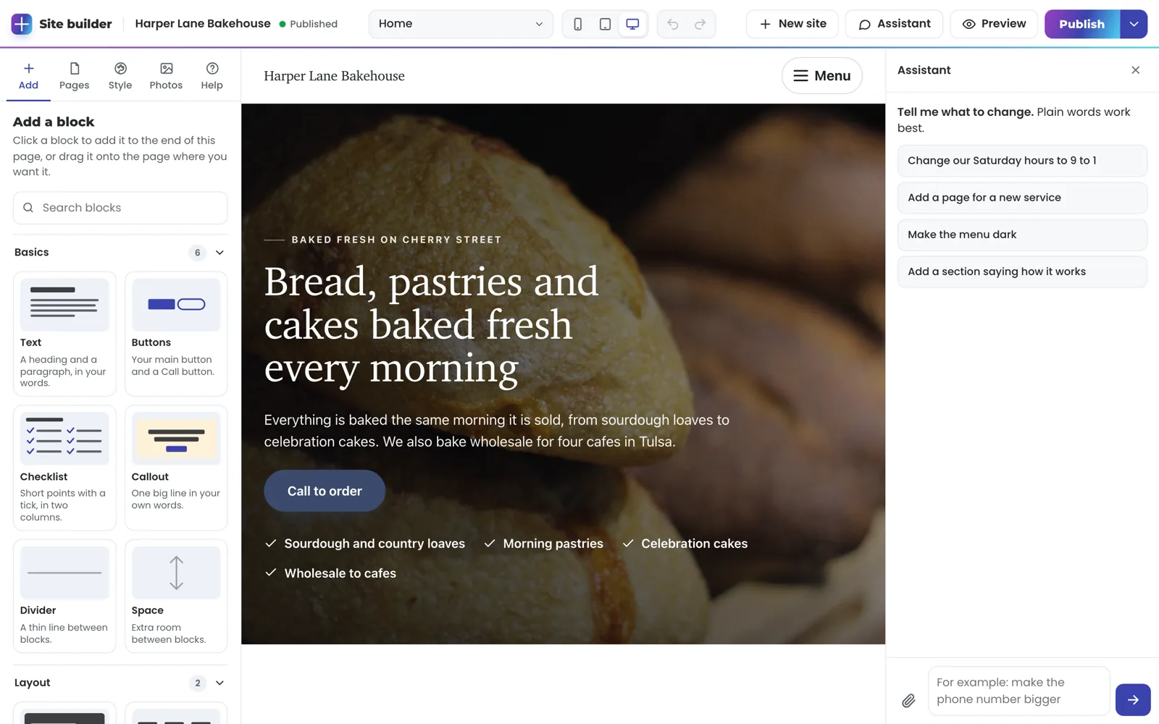Viewport: 1159px width, 724px height.
Task: Undo the last change
Action: 673,24
